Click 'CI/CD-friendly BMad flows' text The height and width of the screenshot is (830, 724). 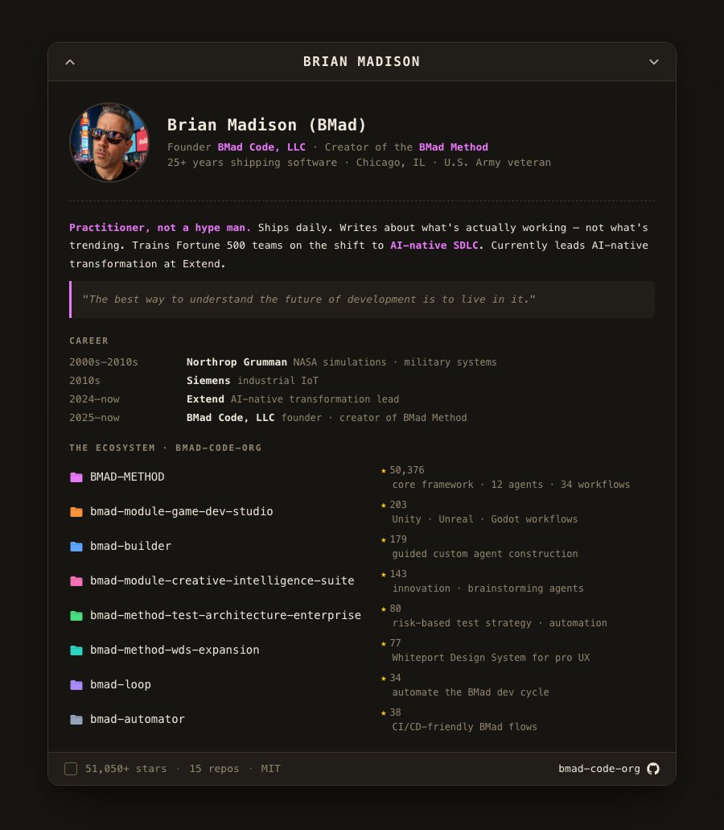point(464,727)
